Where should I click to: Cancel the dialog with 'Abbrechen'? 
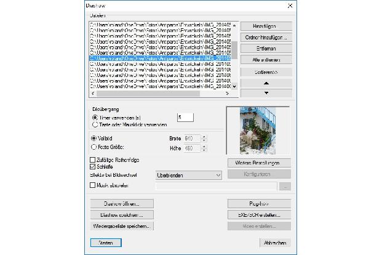[275, 243]
